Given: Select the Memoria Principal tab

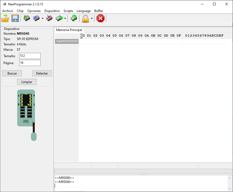Looking at the screenshot, I should click(69, 30).
